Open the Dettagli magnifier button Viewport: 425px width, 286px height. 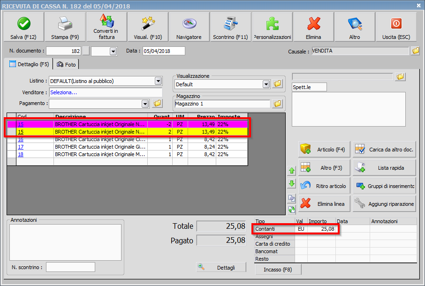coord(221,267)
